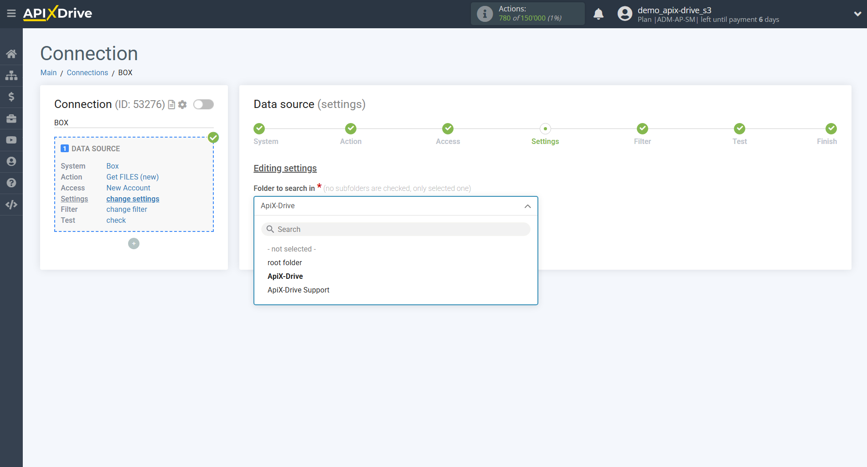Open the Connections diagram icon in sidebar

point(11,75)
